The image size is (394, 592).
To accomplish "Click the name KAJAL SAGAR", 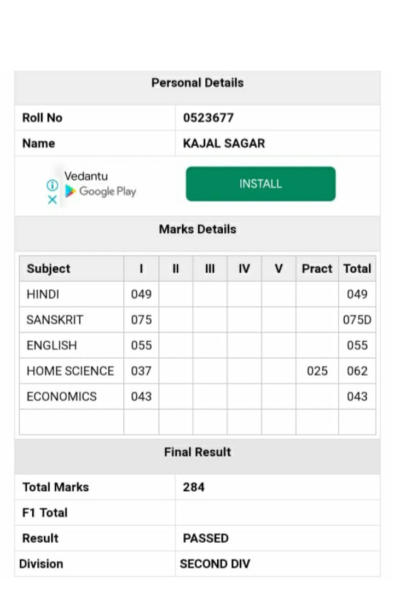I will point(224,143).
